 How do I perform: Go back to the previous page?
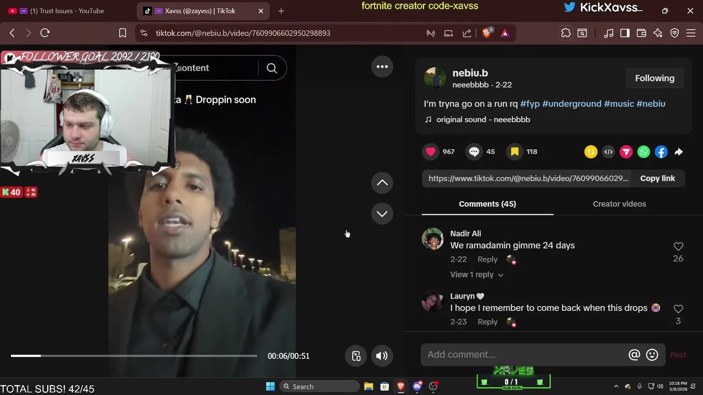tap(12, 33)
